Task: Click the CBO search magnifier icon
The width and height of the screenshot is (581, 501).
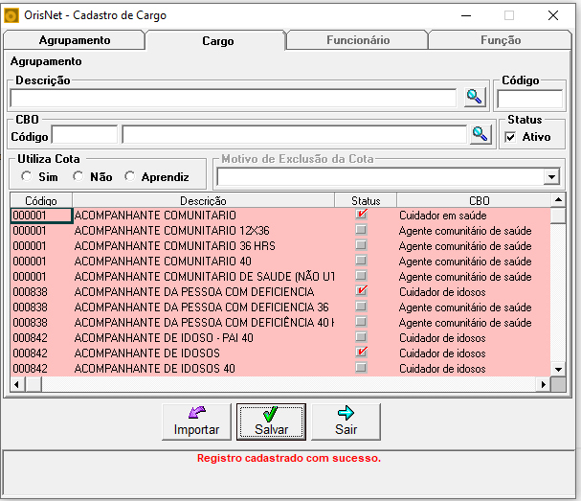Action: coord(480,135)
